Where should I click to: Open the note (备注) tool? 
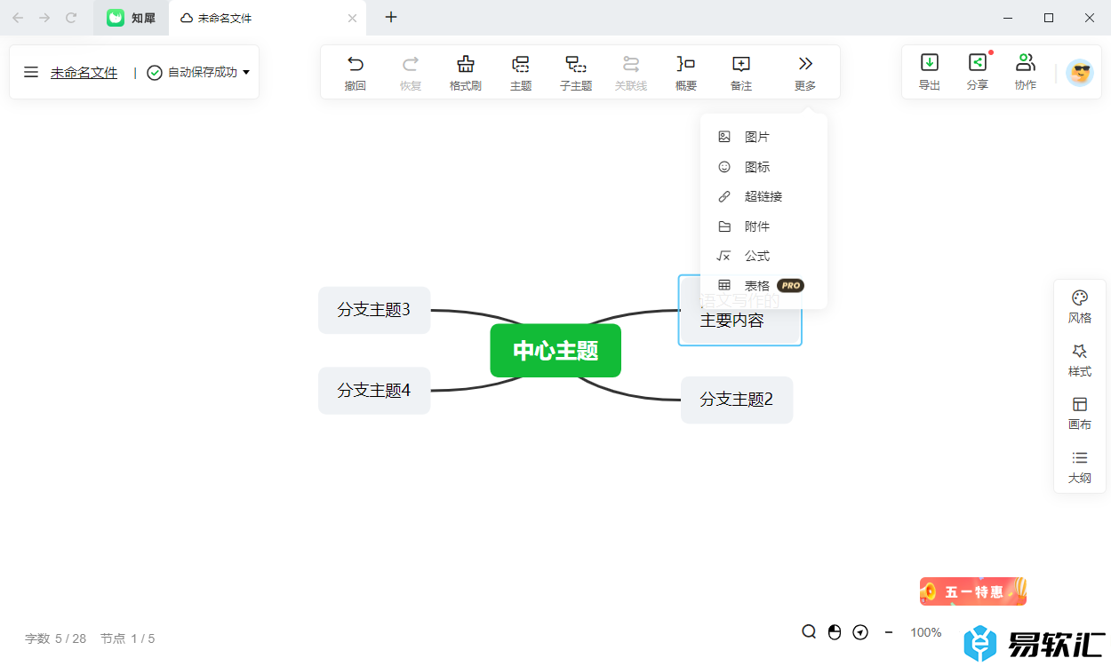(x=741, y=64)
